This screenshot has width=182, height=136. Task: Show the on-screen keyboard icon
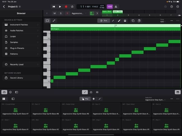177,92
